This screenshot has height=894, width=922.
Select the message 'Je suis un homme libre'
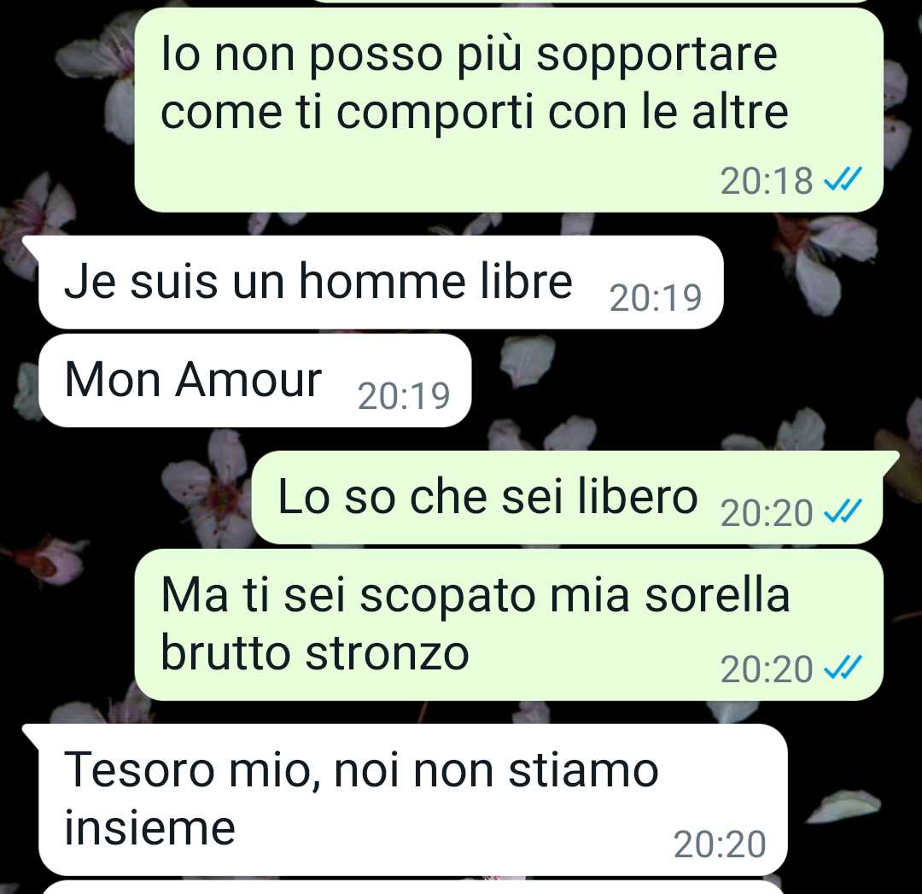tap(381, 283)
